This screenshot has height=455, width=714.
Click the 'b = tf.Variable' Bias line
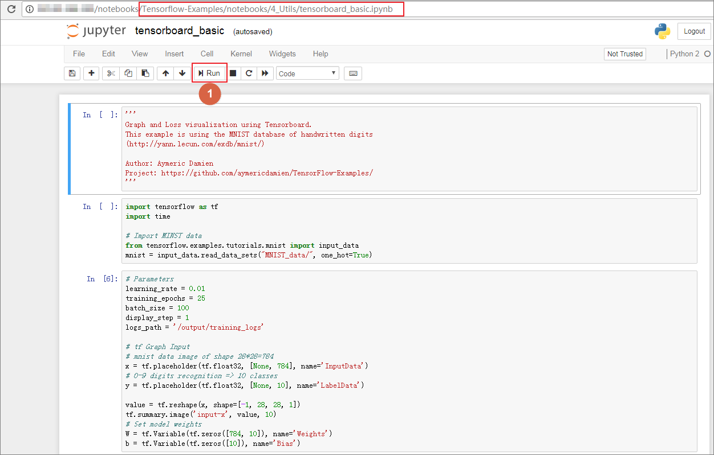tap(213, 444)
